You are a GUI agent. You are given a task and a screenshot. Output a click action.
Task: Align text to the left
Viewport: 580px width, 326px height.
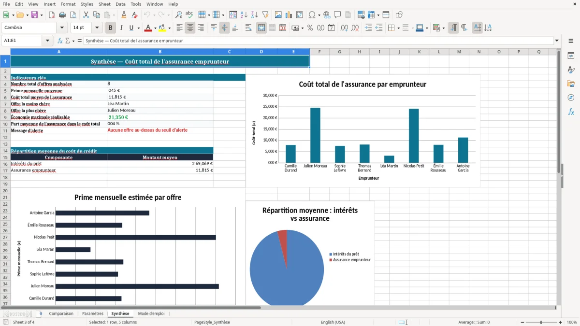[180, 28]
